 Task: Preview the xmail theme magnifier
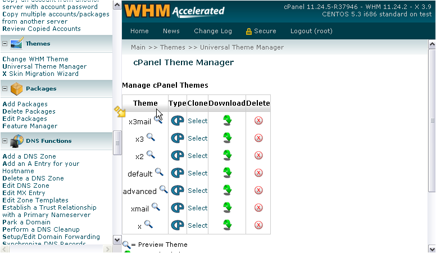pyautogui.click(x=156, y=207)
